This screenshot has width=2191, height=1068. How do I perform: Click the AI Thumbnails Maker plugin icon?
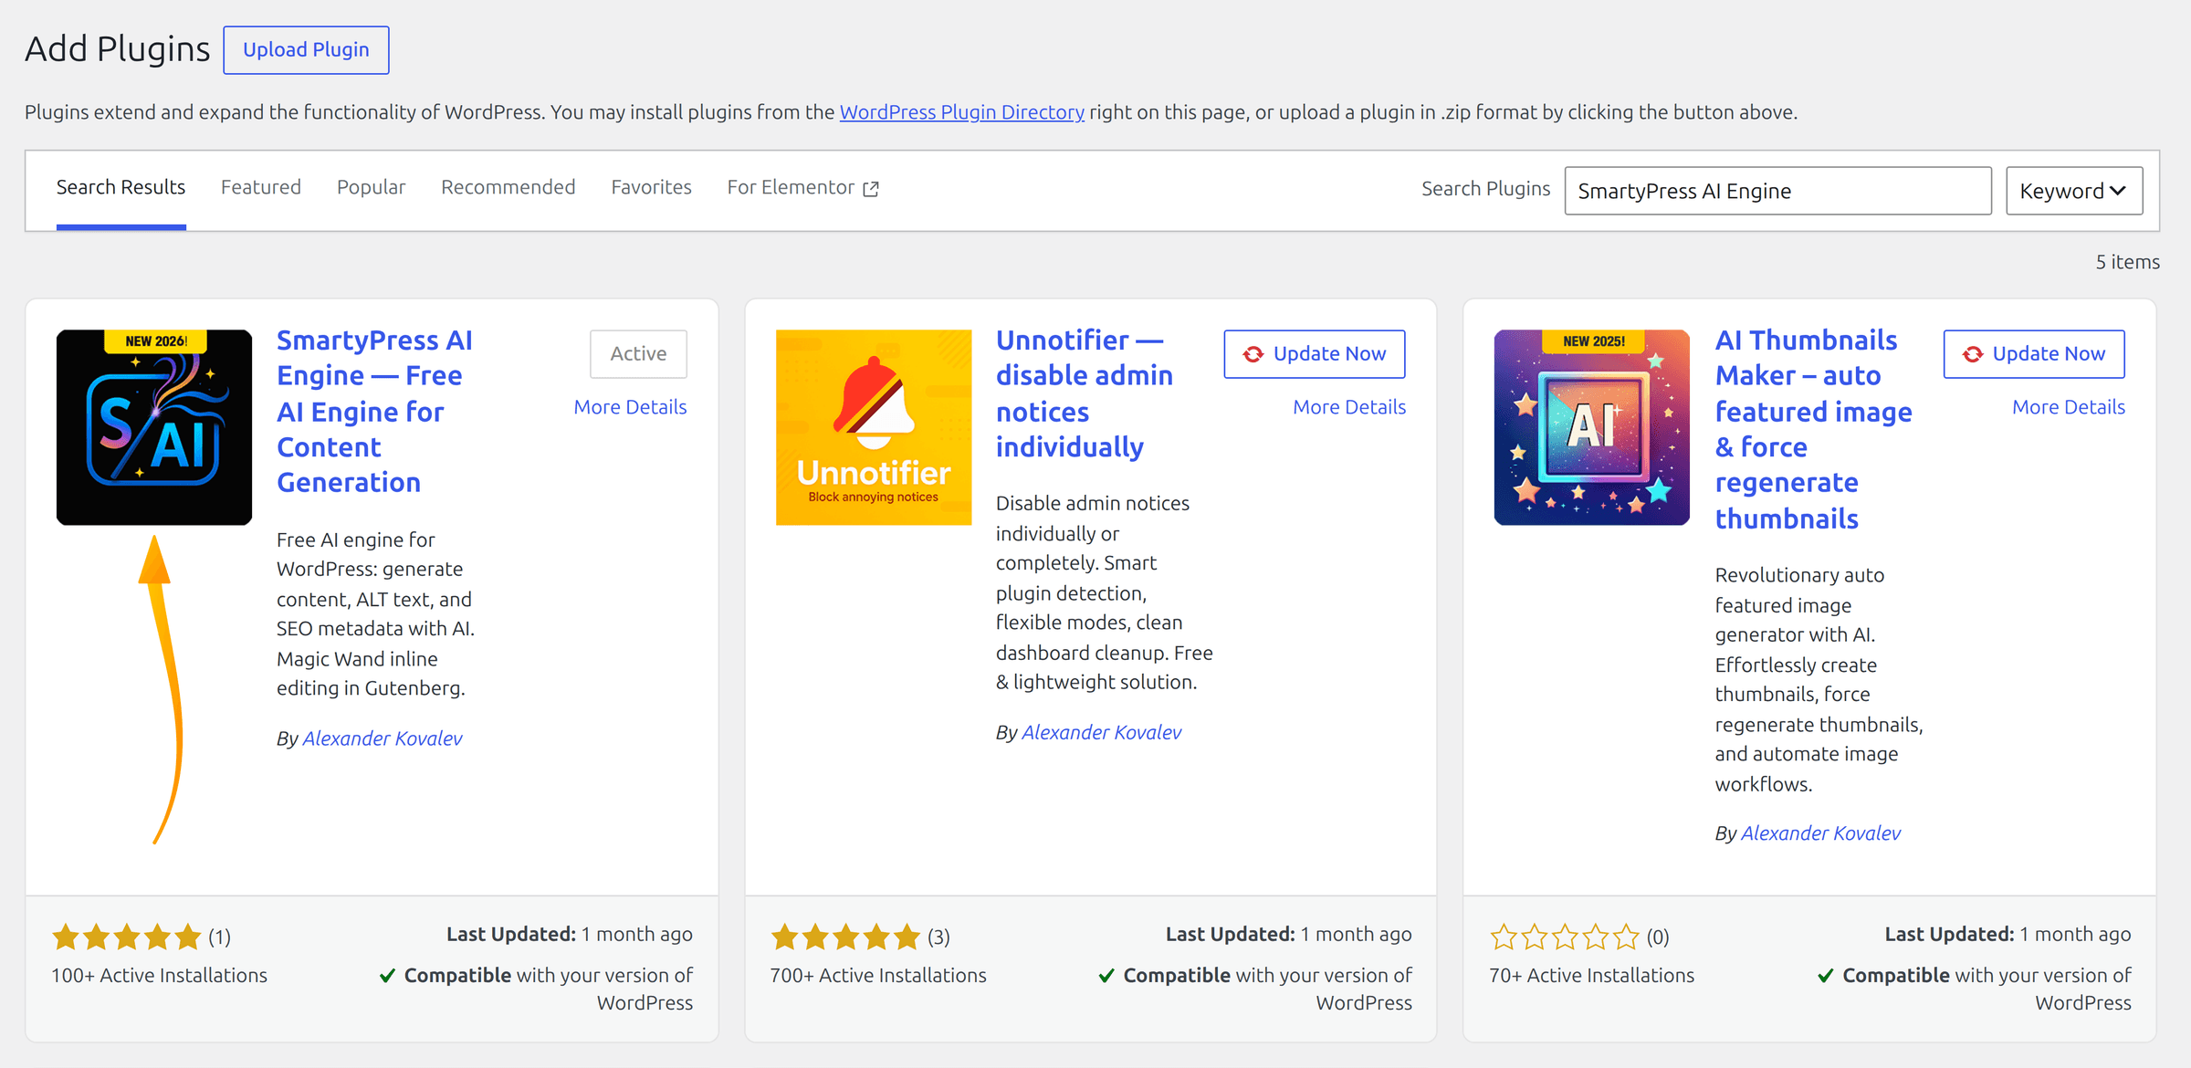click(x=1592, y=427)
